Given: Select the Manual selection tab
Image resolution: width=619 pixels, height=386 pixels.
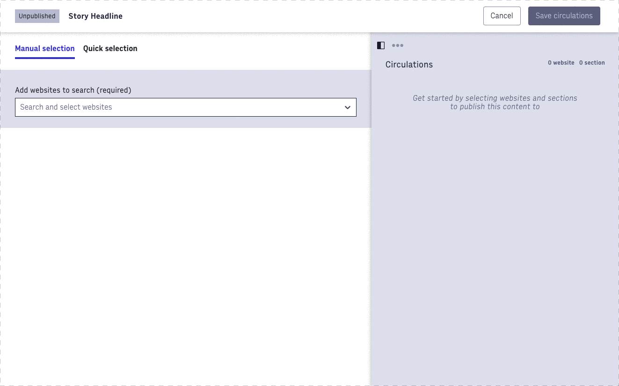Looking at the screenshot, I should click(x=45, y=49).
